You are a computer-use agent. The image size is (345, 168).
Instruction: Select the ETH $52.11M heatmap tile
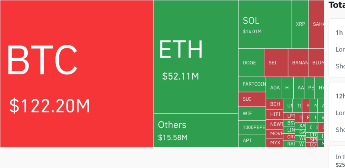(x=196, y=56)
